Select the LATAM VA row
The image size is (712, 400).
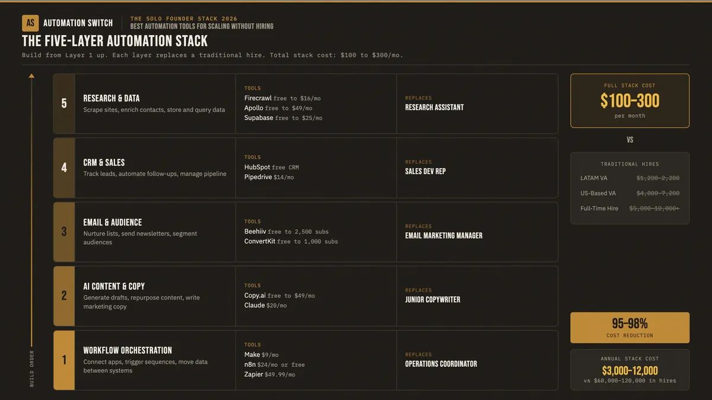point(630,178)
